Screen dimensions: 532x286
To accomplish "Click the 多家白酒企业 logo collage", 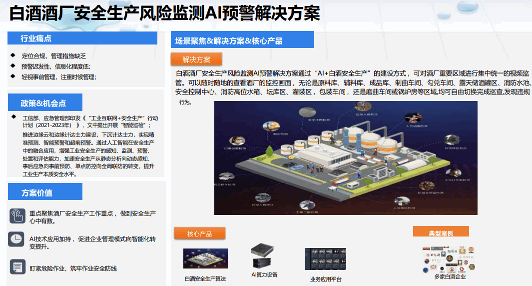I will click(449, 258).
